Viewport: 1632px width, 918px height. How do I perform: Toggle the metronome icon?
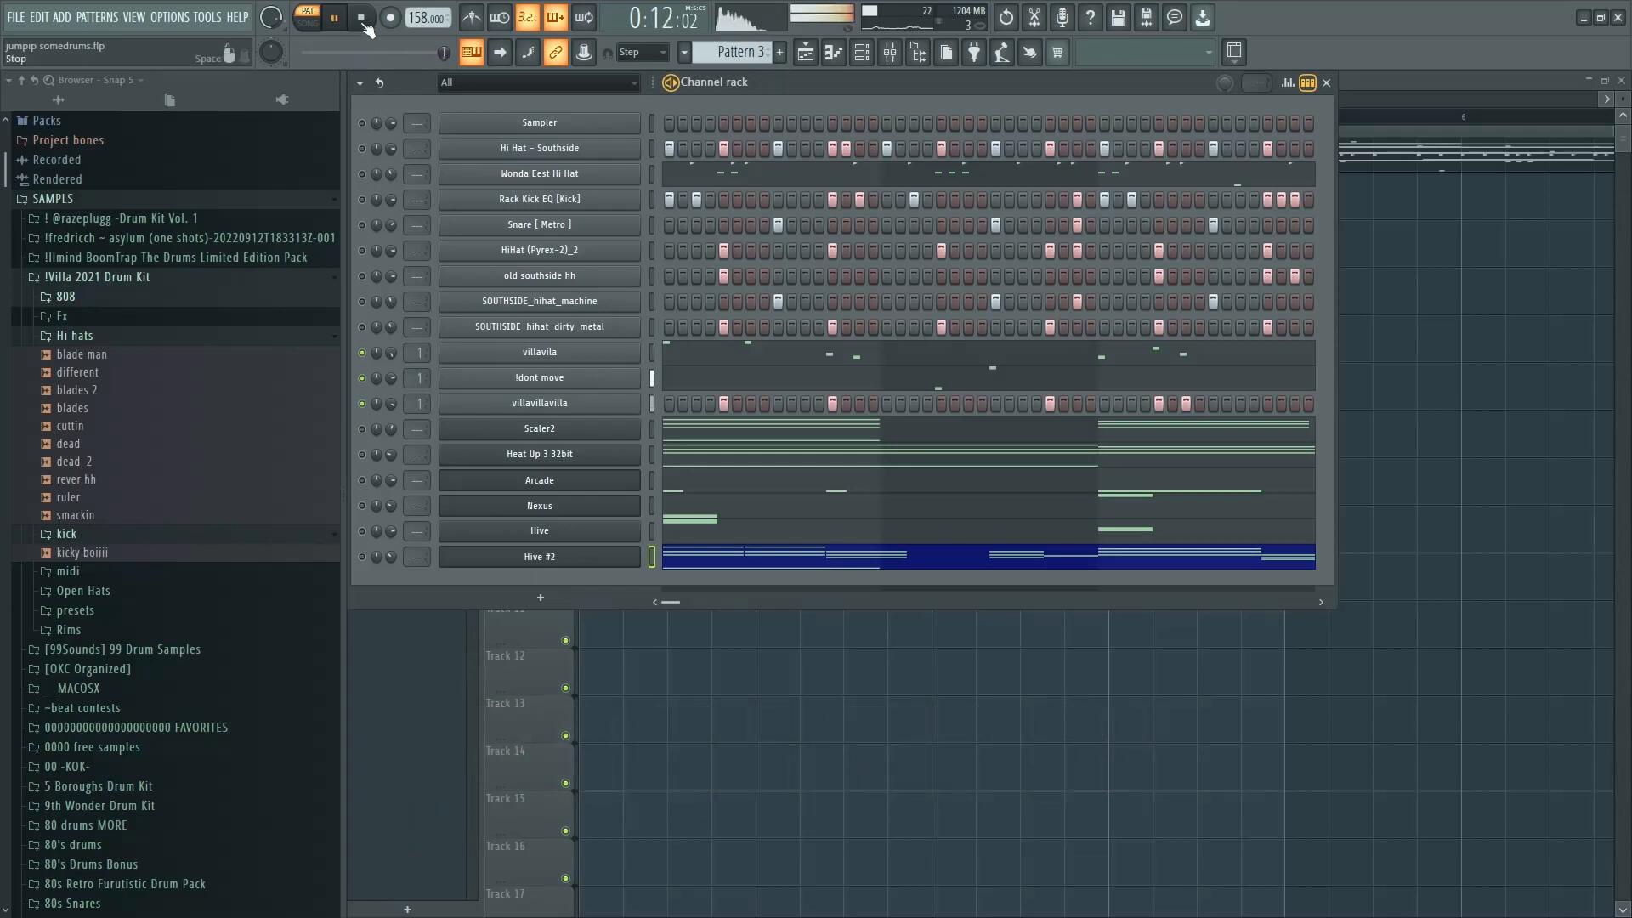pyautogui.click(x=471, y=18)
